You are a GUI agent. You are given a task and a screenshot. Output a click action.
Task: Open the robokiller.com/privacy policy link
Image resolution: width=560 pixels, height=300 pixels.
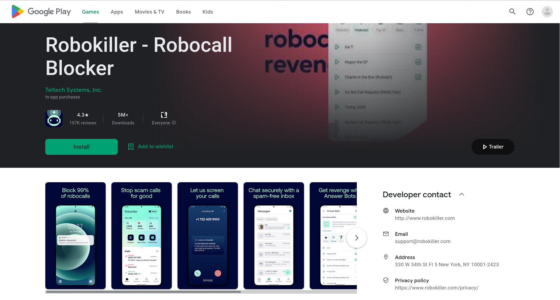click(437, 288)
